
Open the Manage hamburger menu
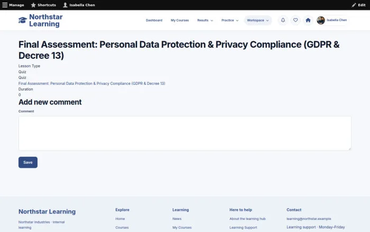click(x=13, y=5)
